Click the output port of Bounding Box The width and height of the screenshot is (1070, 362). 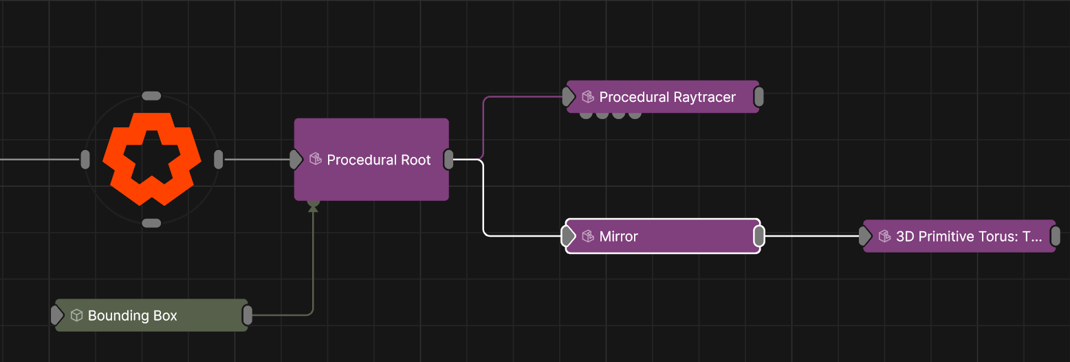pyautogui.click(x=248, y=315)
